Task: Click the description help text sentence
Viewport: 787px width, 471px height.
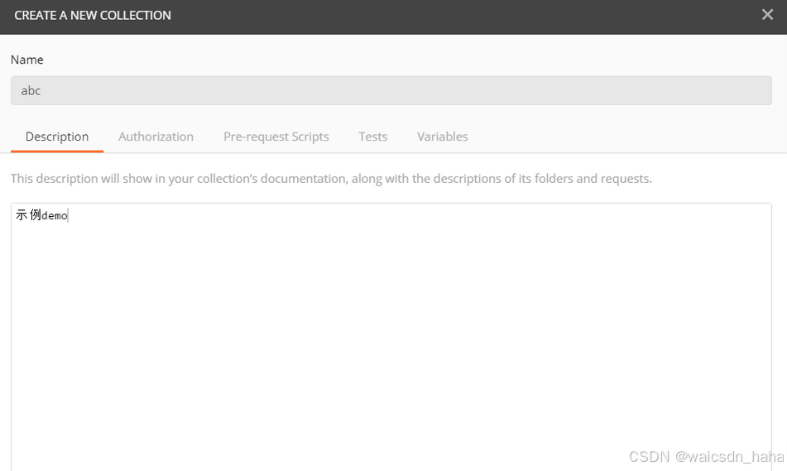Action: [x=331, y=179]
